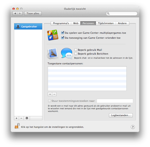Screen dimensions: 150x147
Task: Remove an allowed contact with the minus button
Action: [x=54, y=94]
